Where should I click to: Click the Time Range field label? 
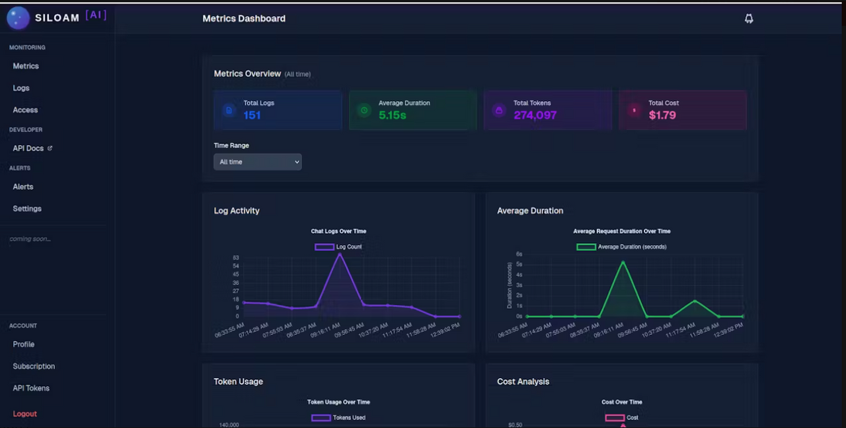[x=231, y=145]
